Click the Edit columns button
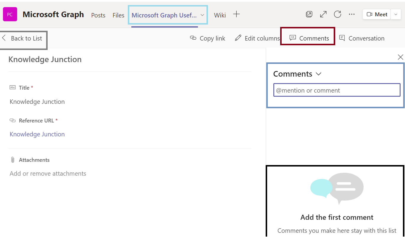405x244 pixels. (x=257, y=38)
